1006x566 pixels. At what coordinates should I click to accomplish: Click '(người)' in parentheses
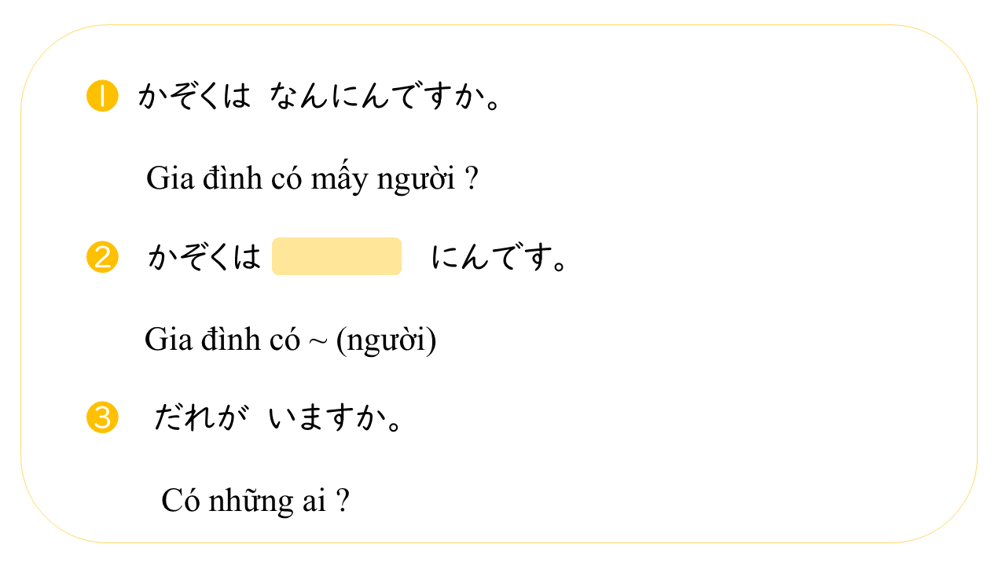coord(386,340)
